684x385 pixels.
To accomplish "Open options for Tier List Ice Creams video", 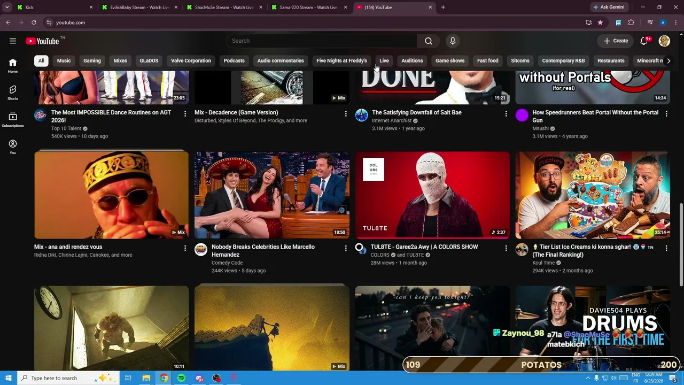I will 666,248.
